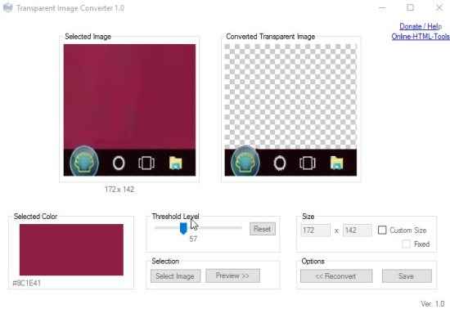
Task: Enable the Custom Size checkbox
Action: click(x=382, y=230)
